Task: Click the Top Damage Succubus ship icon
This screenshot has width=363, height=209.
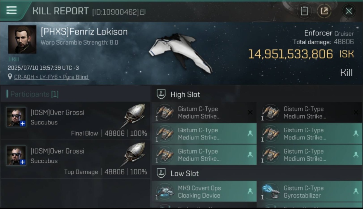Action: tap(133, 154)
